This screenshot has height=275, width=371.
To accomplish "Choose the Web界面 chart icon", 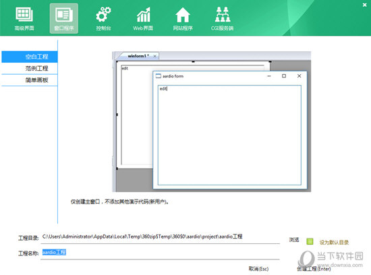I will (143, 19).
